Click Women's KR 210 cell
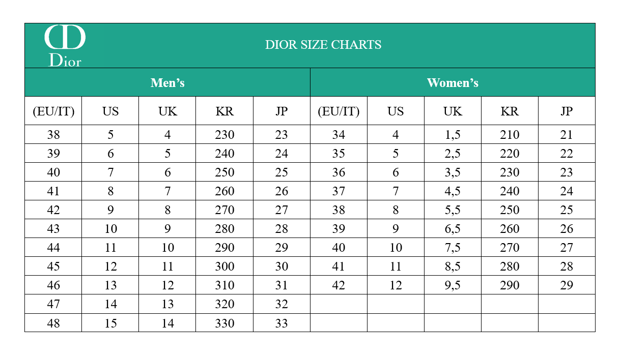The image size is (621, 356). pyautogui.click(x=510, y=135)
